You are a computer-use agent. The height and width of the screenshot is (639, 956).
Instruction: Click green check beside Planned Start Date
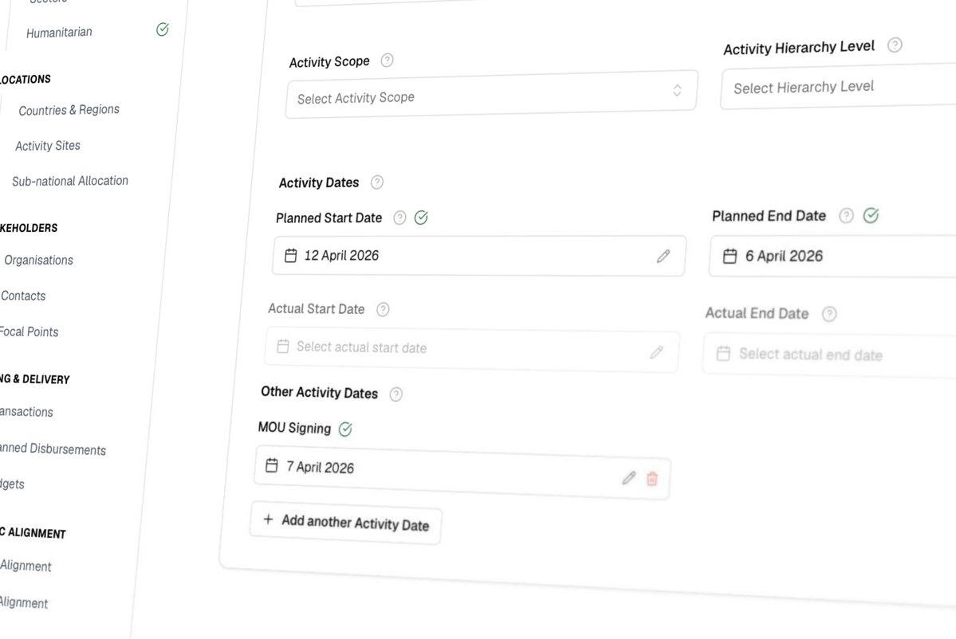pos(421,218)
